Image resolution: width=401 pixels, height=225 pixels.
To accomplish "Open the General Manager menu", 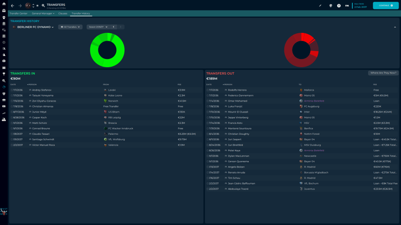I will click(43, 13).
